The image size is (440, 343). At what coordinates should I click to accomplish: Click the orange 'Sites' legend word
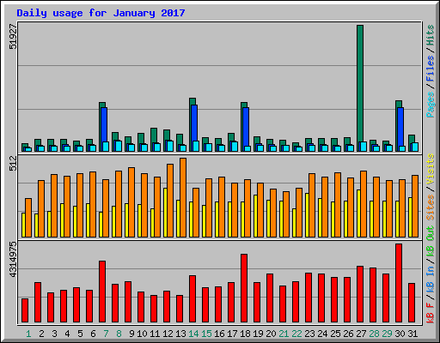click(x=431, y=208)
